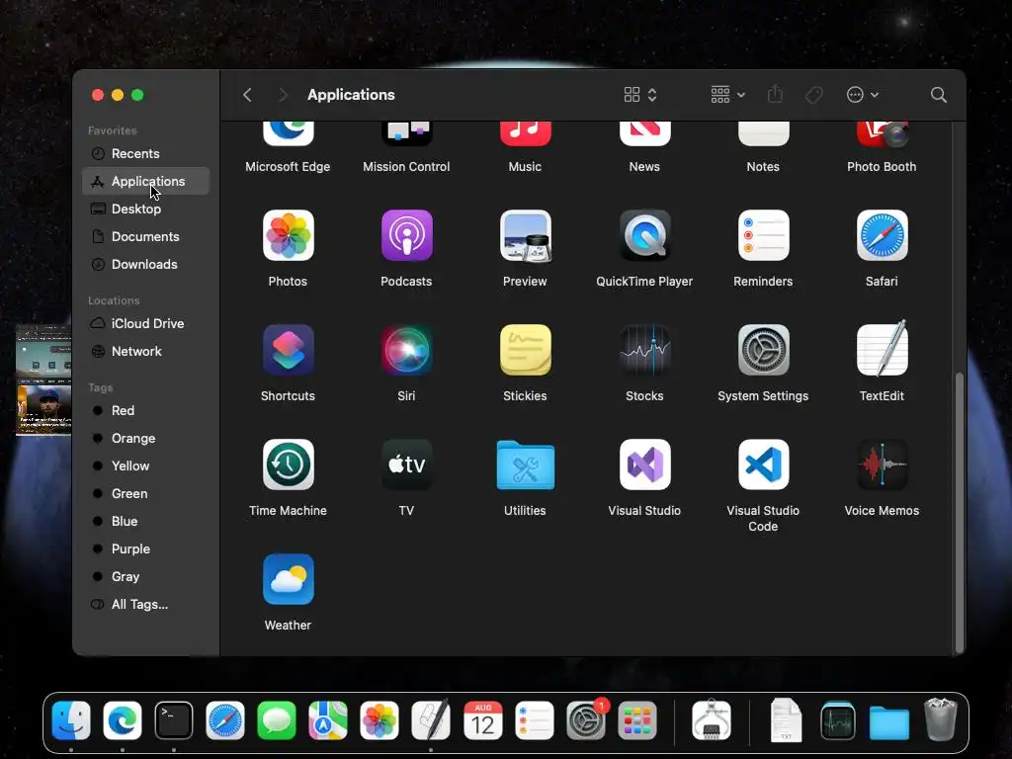This screenshot has height=759, width=1012.
Task: Open the icon view switcher dropdown
Action: pos(640,95)
